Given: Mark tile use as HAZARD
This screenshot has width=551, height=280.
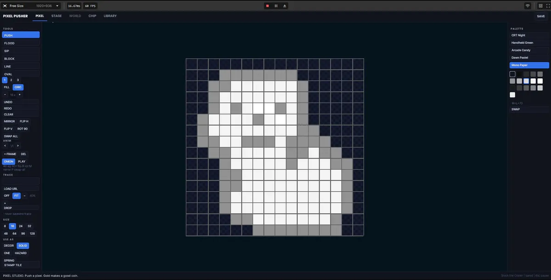Looking at the screenshot, I should [21, 253].
